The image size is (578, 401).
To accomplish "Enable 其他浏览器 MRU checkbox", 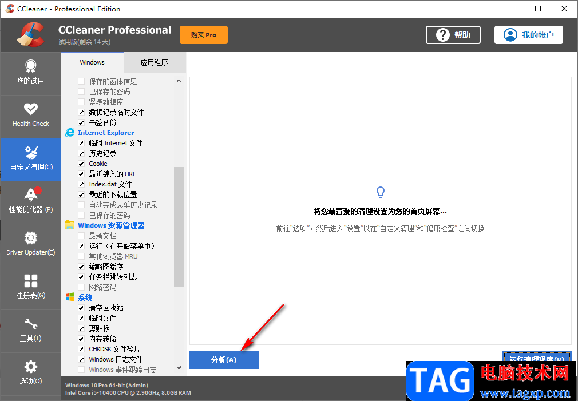I will [81, 256].
